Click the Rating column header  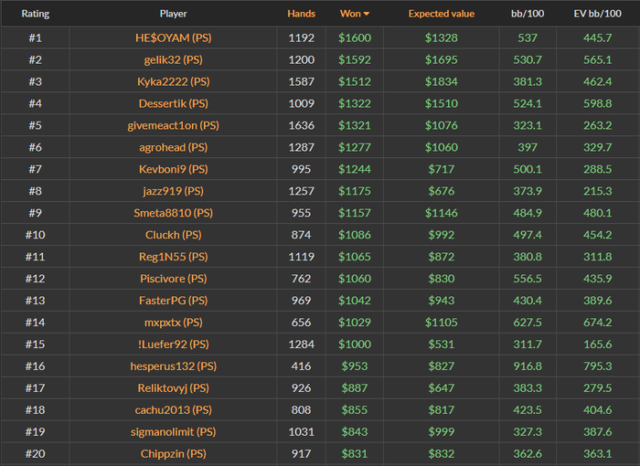tap(35, 15)
